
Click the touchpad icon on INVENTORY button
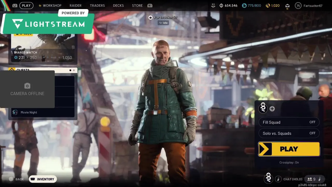pos(33,179)
